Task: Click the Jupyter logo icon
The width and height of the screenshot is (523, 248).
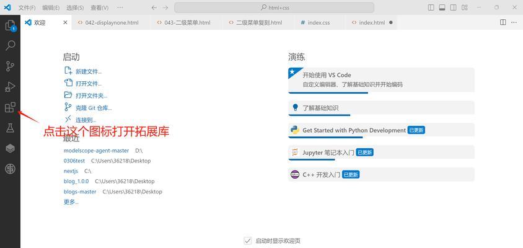Action: tap(295, 152)
